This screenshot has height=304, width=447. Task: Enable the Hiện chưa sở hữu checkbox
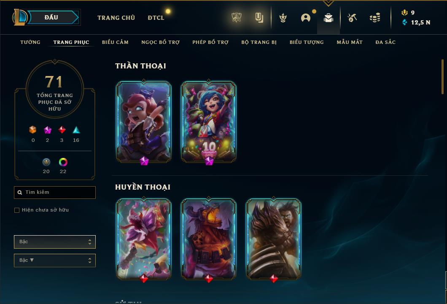pos(17,210)
